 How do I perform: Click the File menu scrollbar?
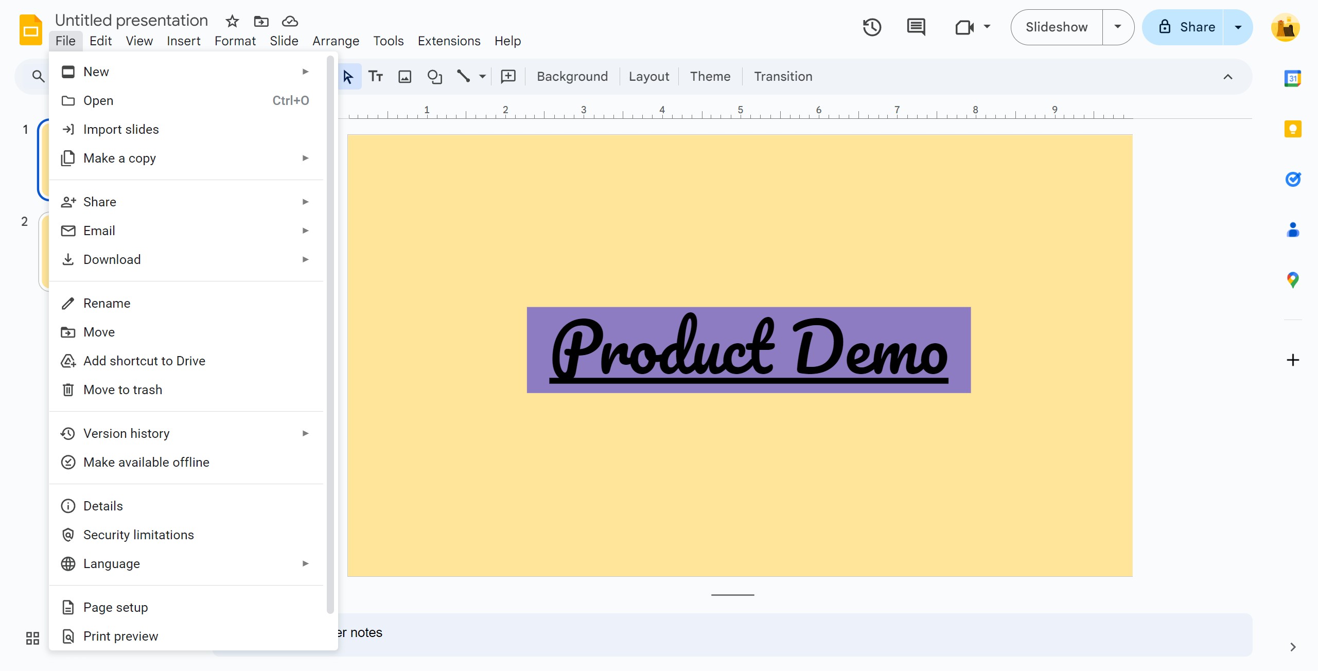click(x=330, y=334)
